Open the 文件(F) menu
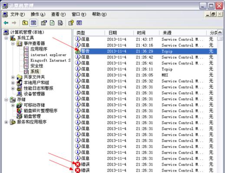Screen dimensions: 225x173 (x=17, y=14)
